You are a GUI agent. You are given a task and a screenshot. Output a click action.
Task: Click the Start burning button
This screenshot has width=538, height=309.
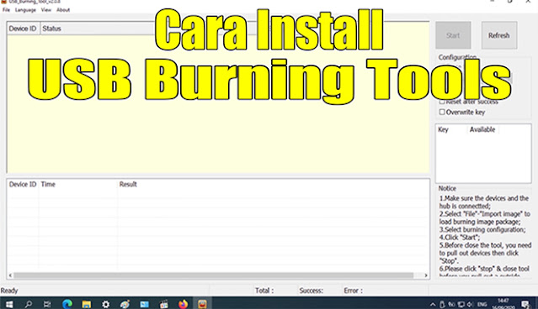[453, 35]
